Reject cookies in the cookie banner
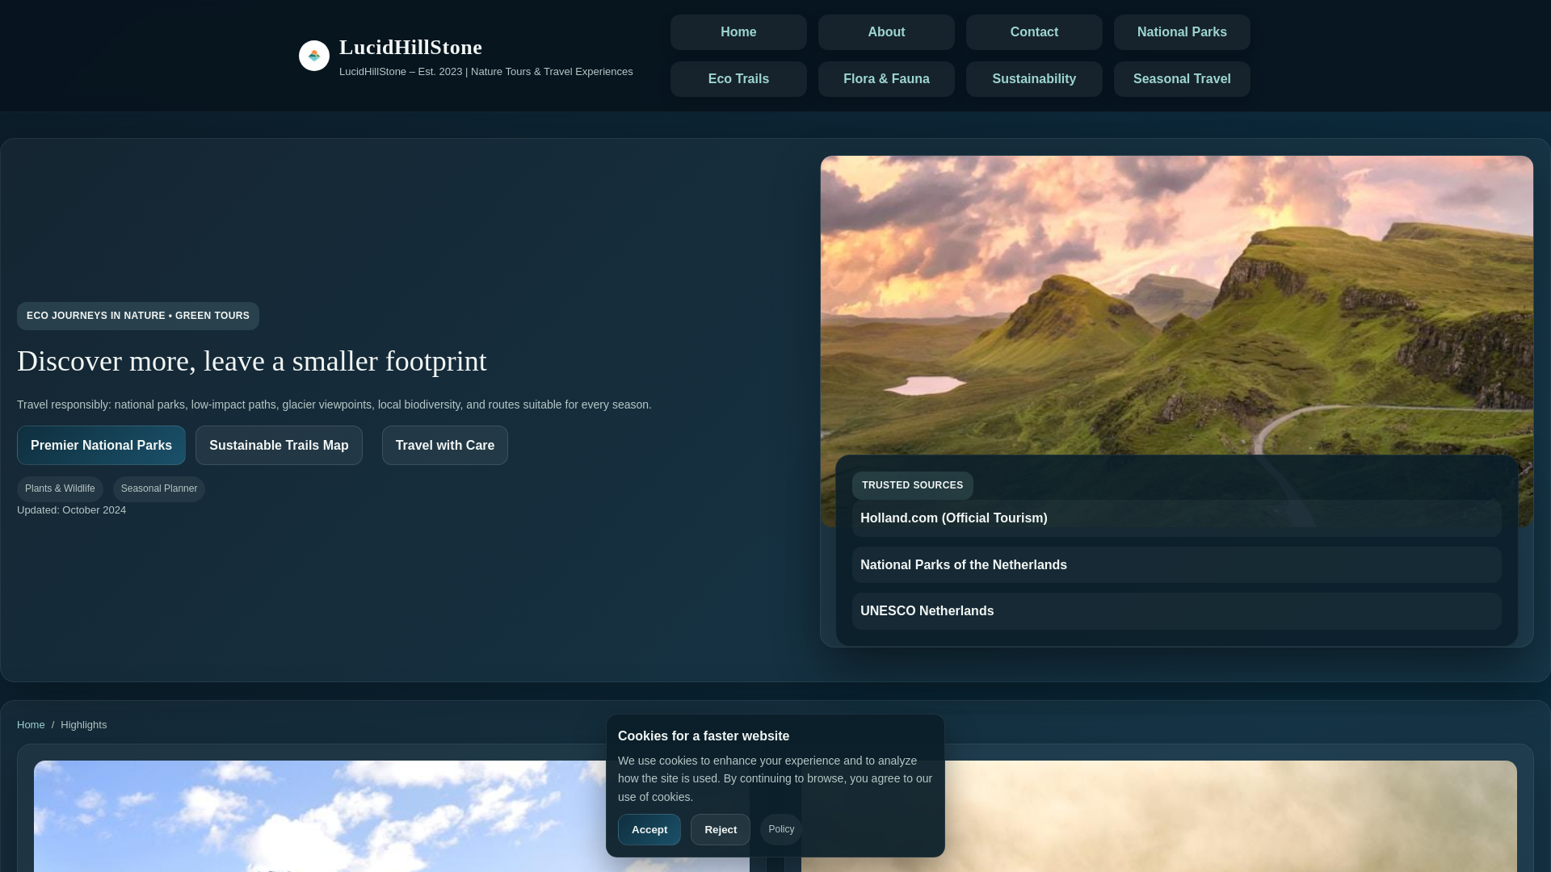 tap(721, 830)
